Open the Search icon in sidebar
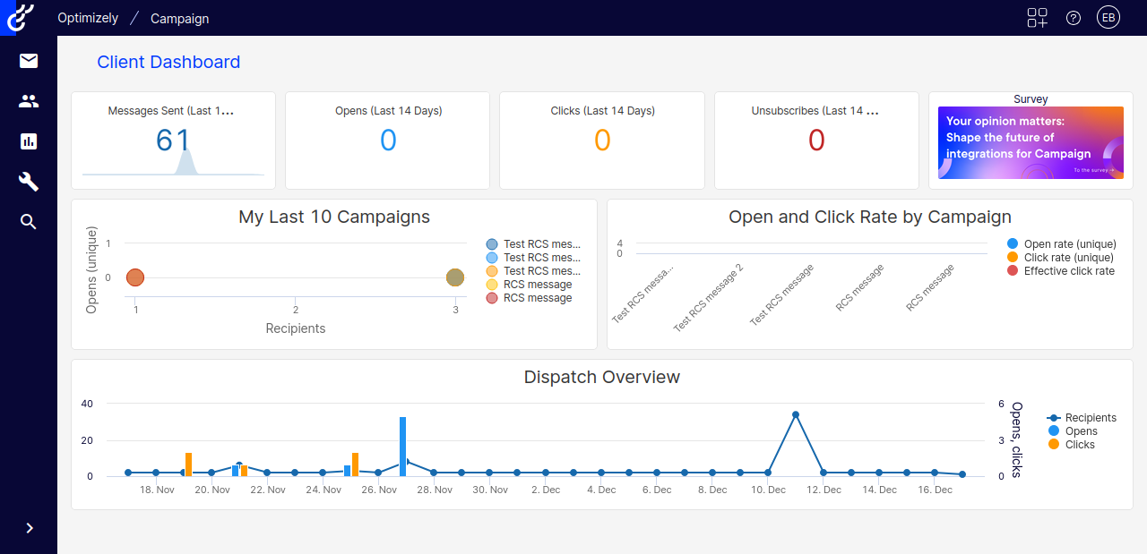Image resolution: width=1147 pixels, height=554 pixels. click(x=28, y=221)
